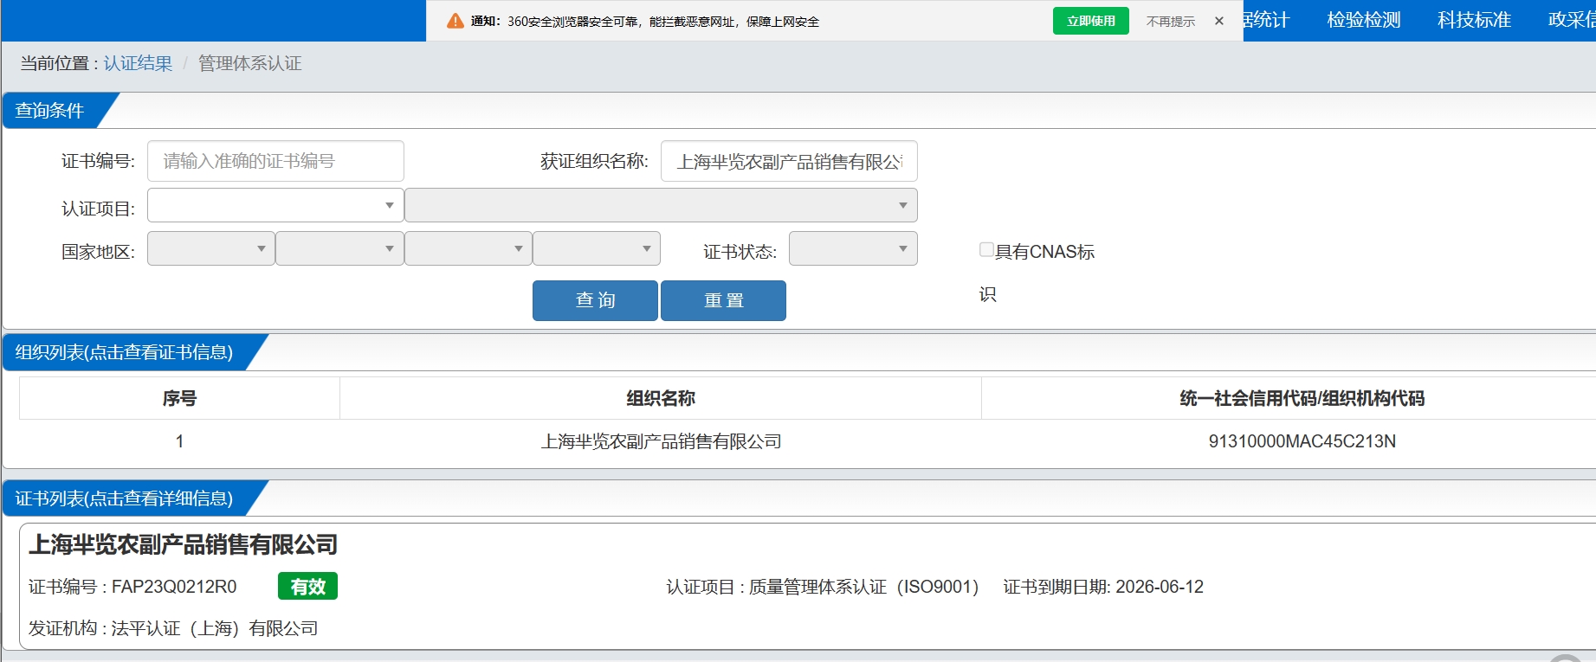The height and width of the screenshot is (662, 1596).
Task: Go to 认证结果 breadcrumb link
Action: (138, 63)
